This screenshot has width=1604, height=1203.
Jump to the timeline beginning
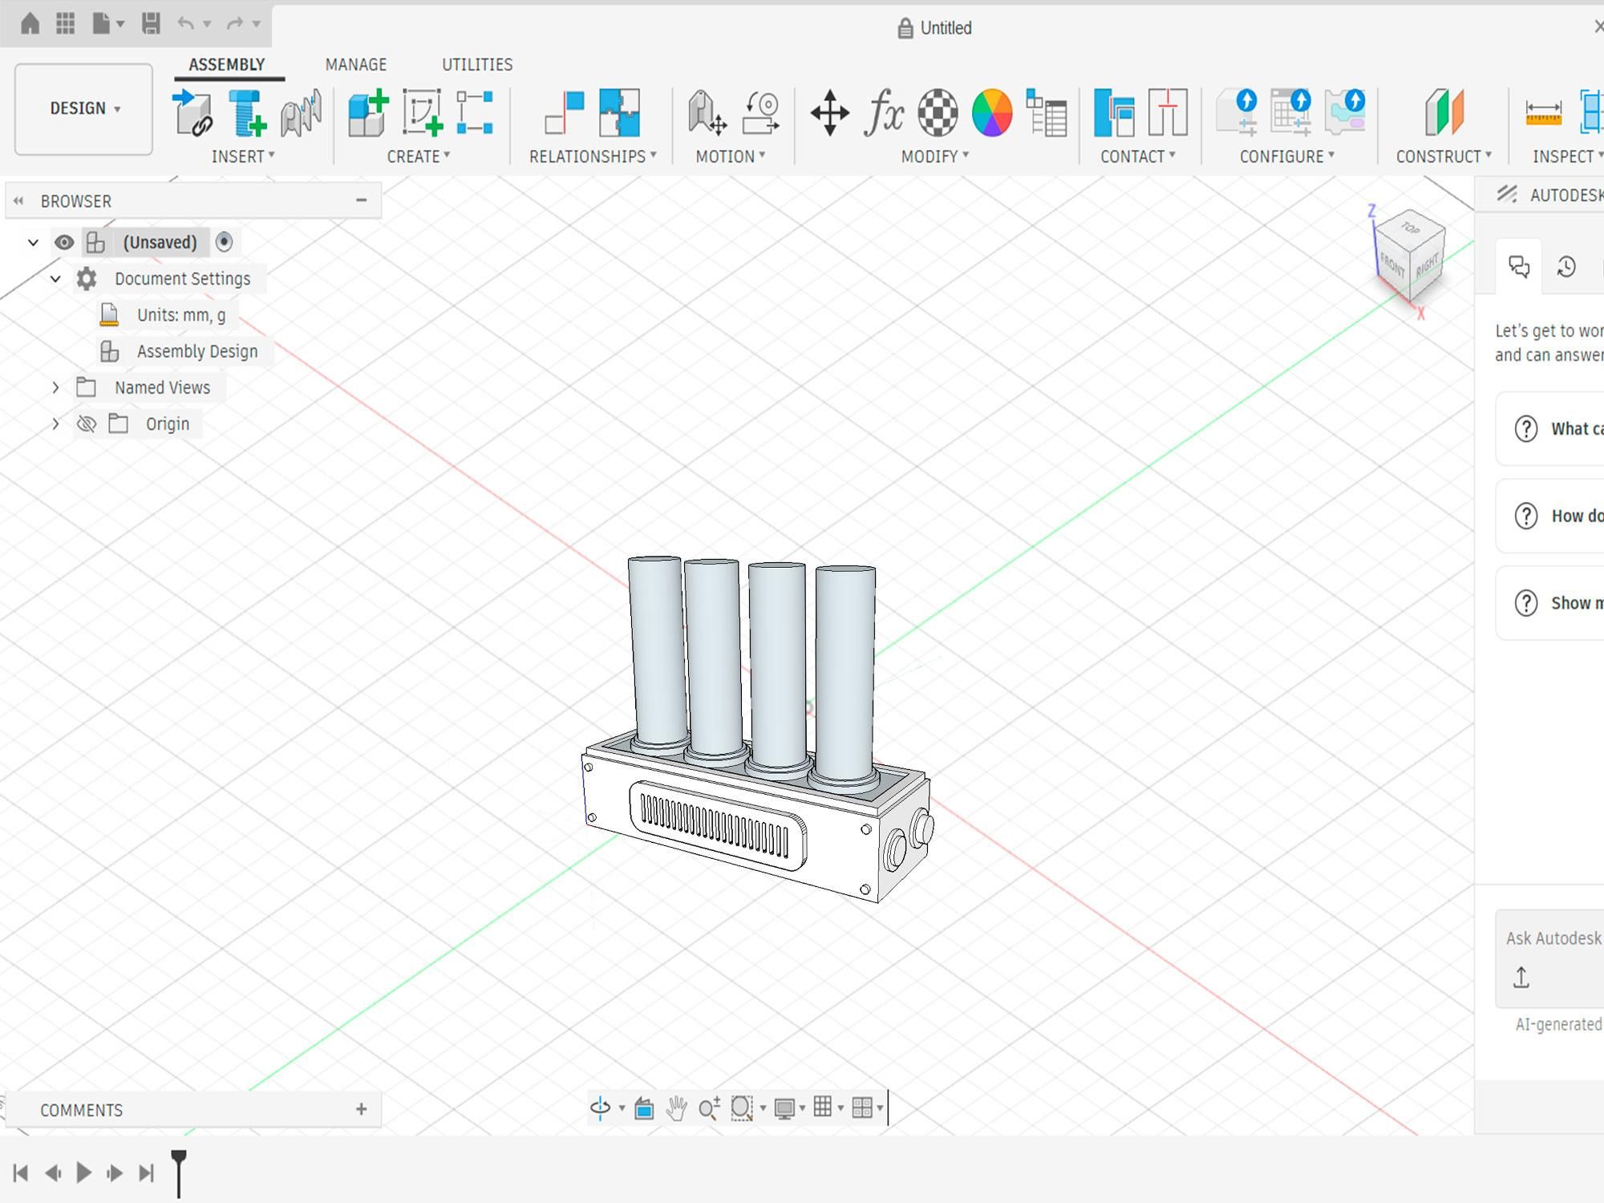[x=21, y=1173]
